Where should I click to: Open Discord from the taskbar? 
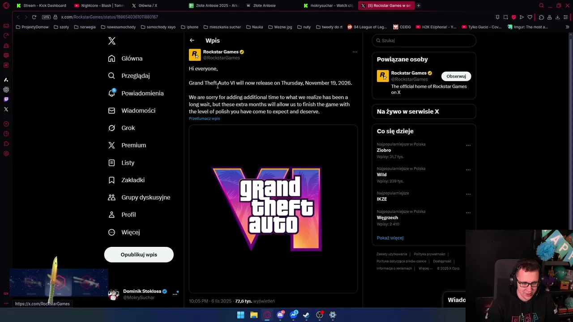[x=280, y=315]
